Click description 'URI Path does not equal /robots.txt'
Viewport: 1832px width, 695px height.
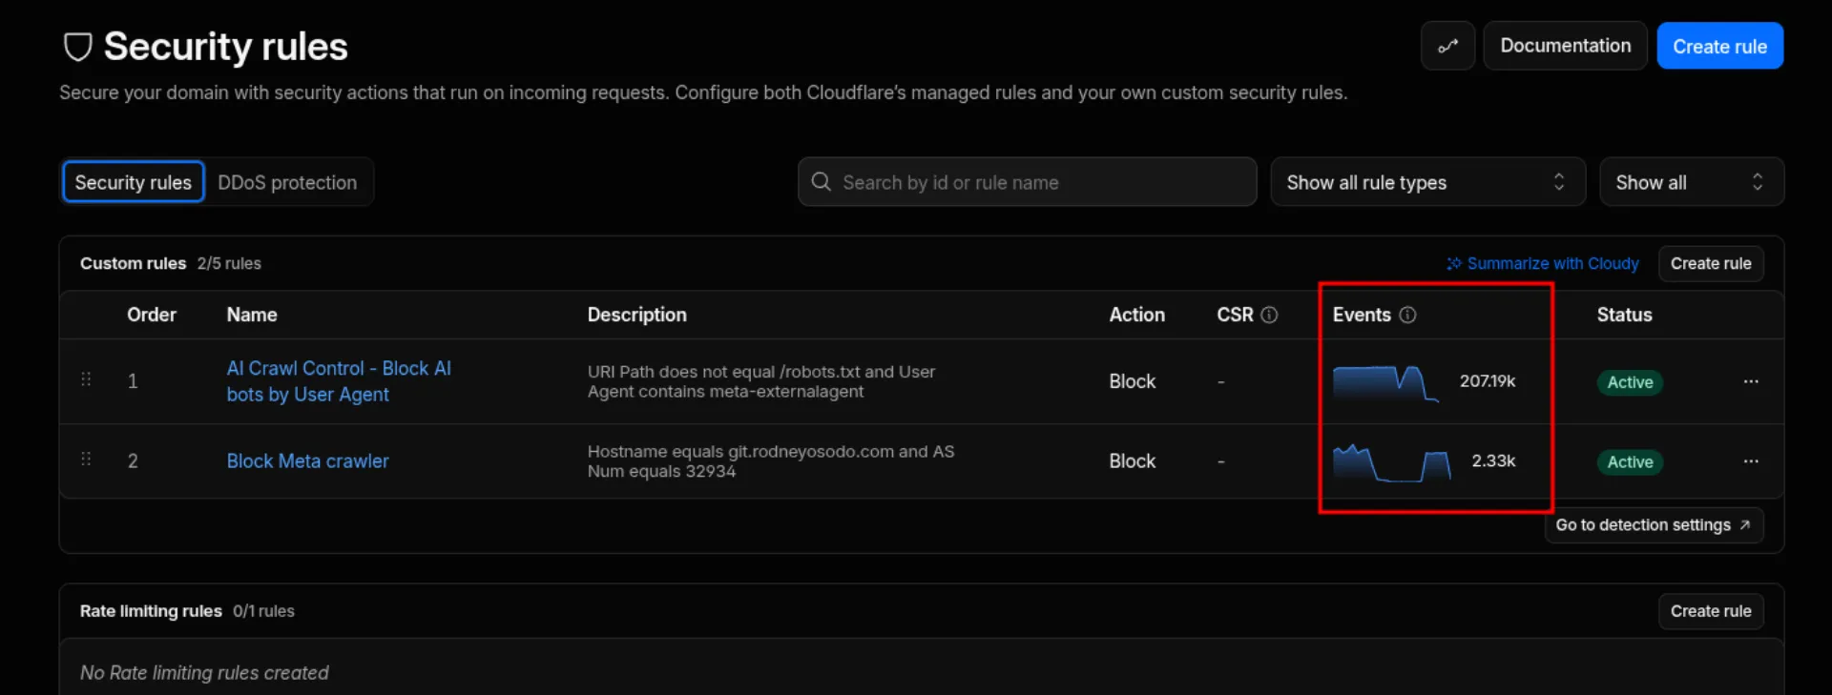[x=761, y=381]
